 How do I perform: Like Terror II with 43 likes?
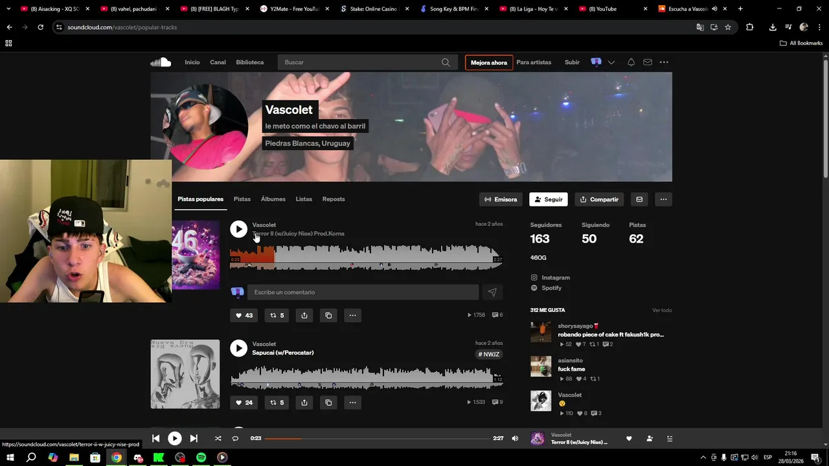[244, 315]
